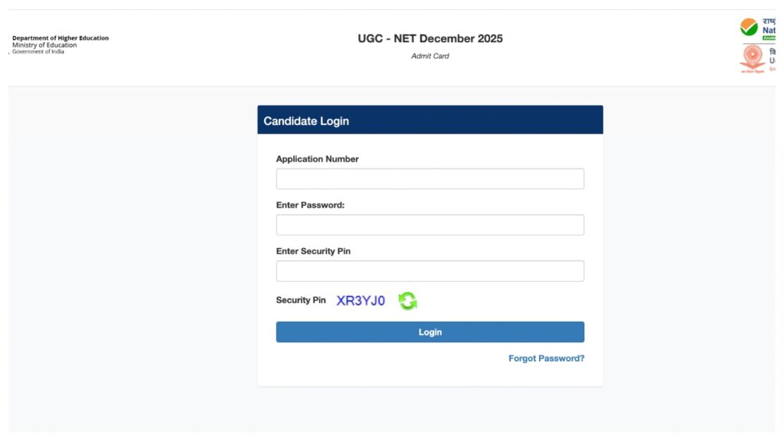Click the Admit Card subtitle text
Screen dimensions: 784x441
click(430, 55)
